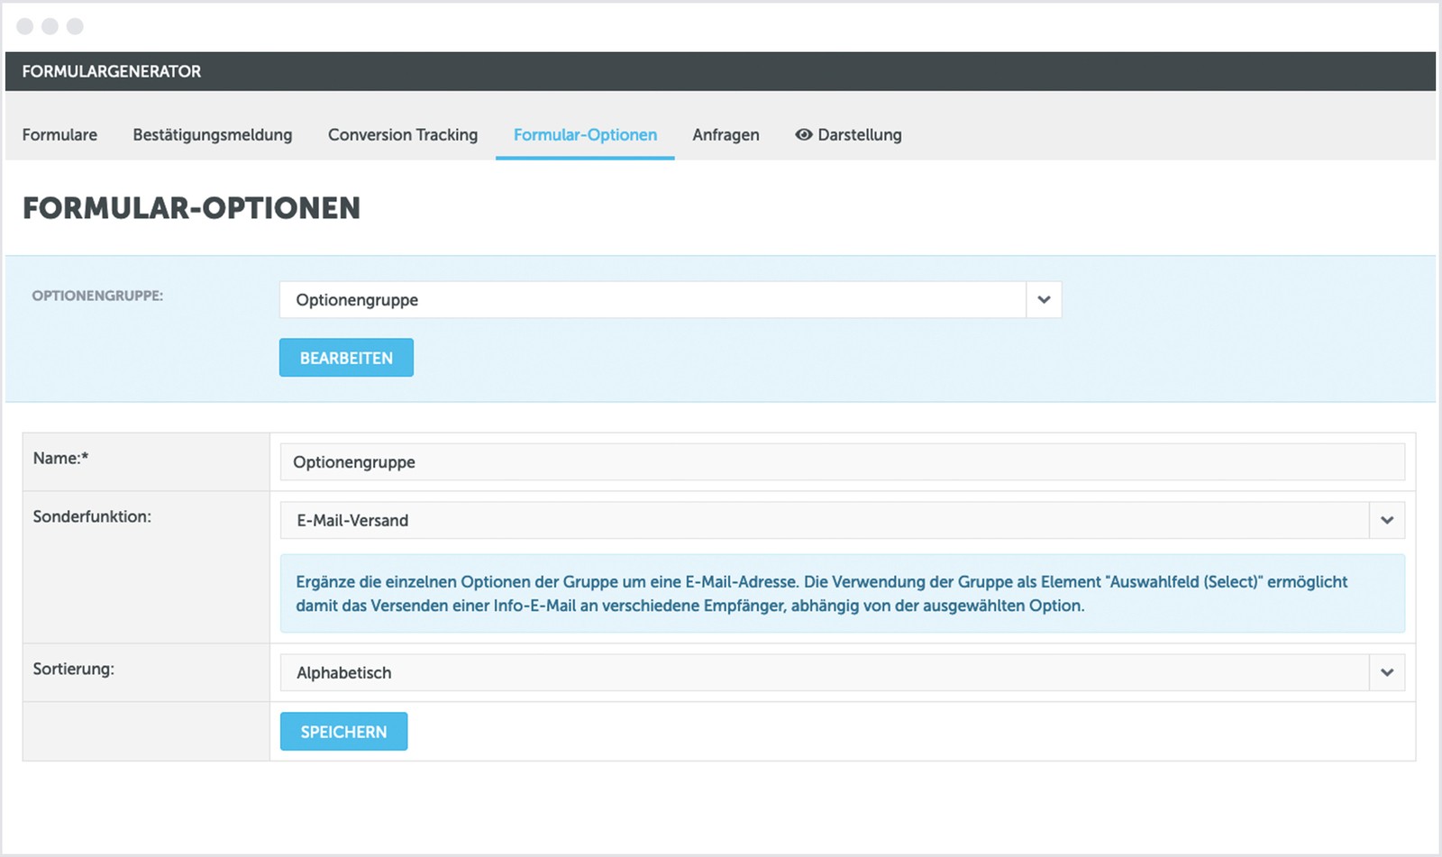This screenshot has width=1442, height=857.
Task: Click the third gray window circle
Action: pyautogui.click(x=76, y=26)
